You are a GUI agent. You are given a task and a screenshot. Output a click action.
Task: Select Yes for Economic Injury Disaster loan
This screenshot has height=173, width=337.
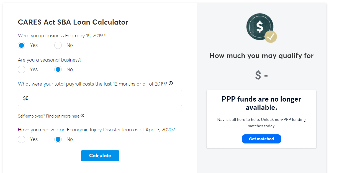click(x=21, y=139)
